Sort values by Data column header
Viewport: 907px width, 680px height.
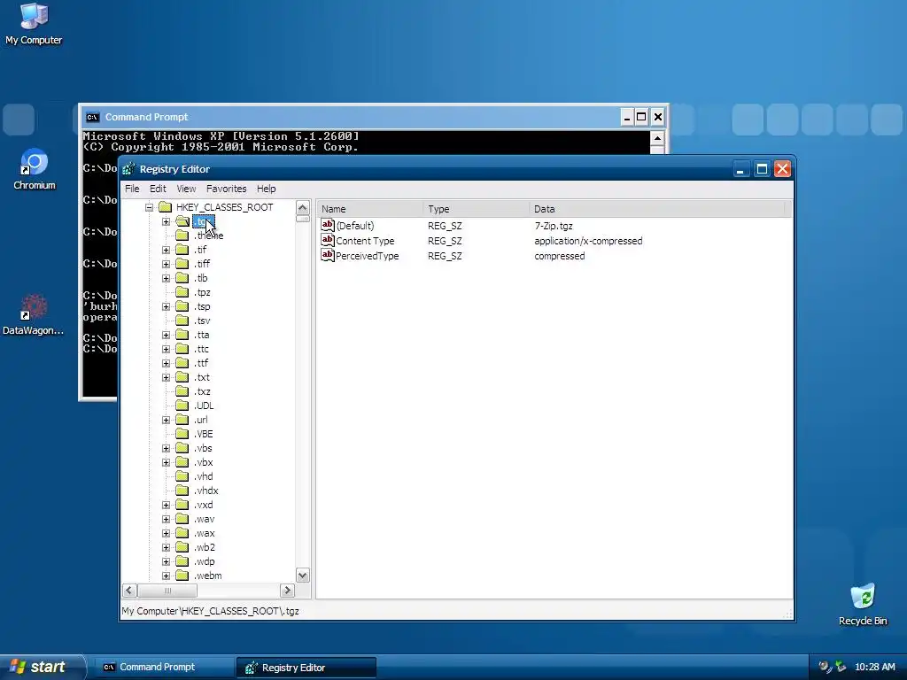coord(656,209)
